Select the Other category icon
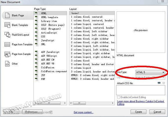Image resolution: width=168 pixels, height=117 pixels. (x=7, y=64)
